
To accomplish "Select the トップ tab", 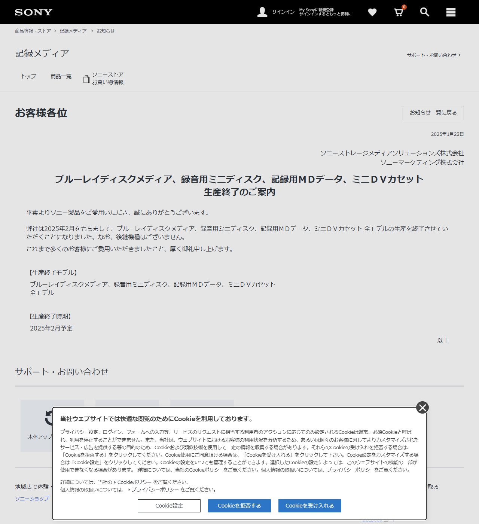I will [x=28, y=76].
